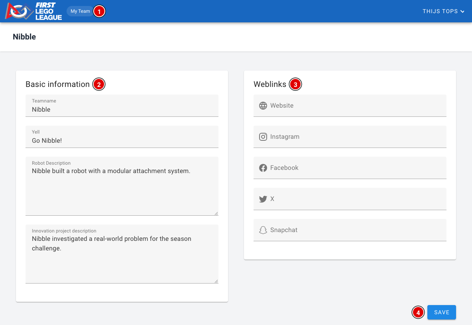Click the FIRST LEGO League logo
472x325 pixels.
tap(33, 11)
